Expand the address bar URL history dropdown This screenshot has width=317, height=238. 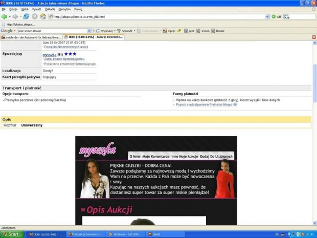pos(267,16)
